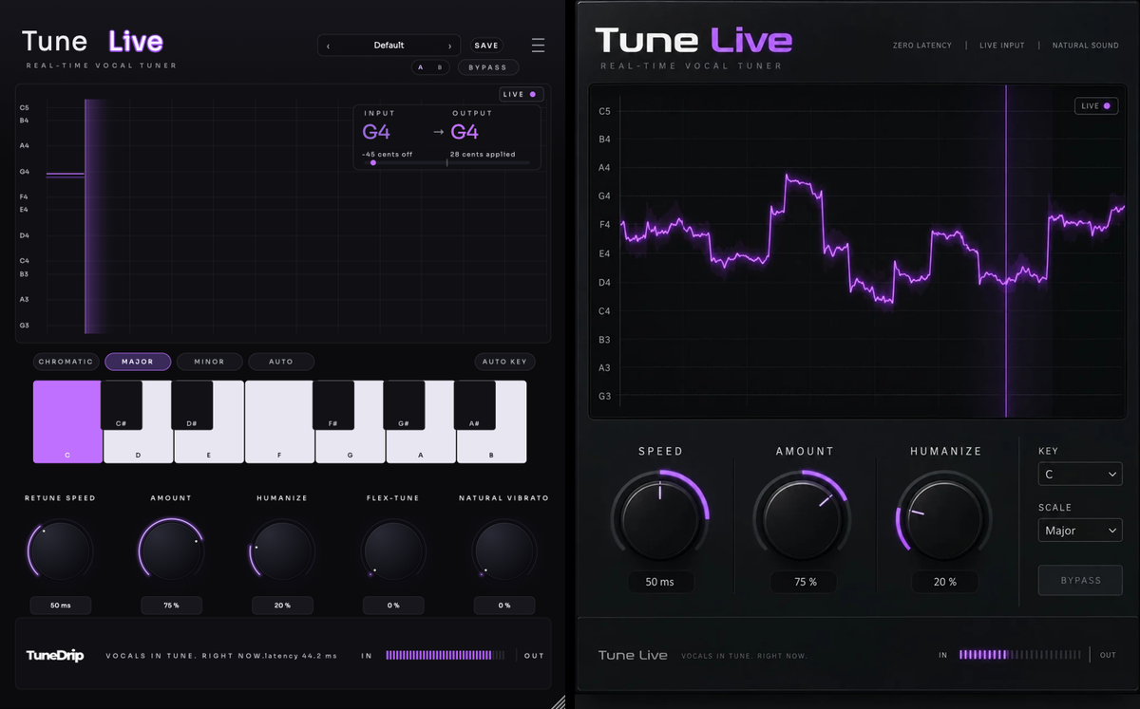Viewport: 1140px width, 709px height.
Task: Select the Auto scale mode
Action: (x=281, y=362)
